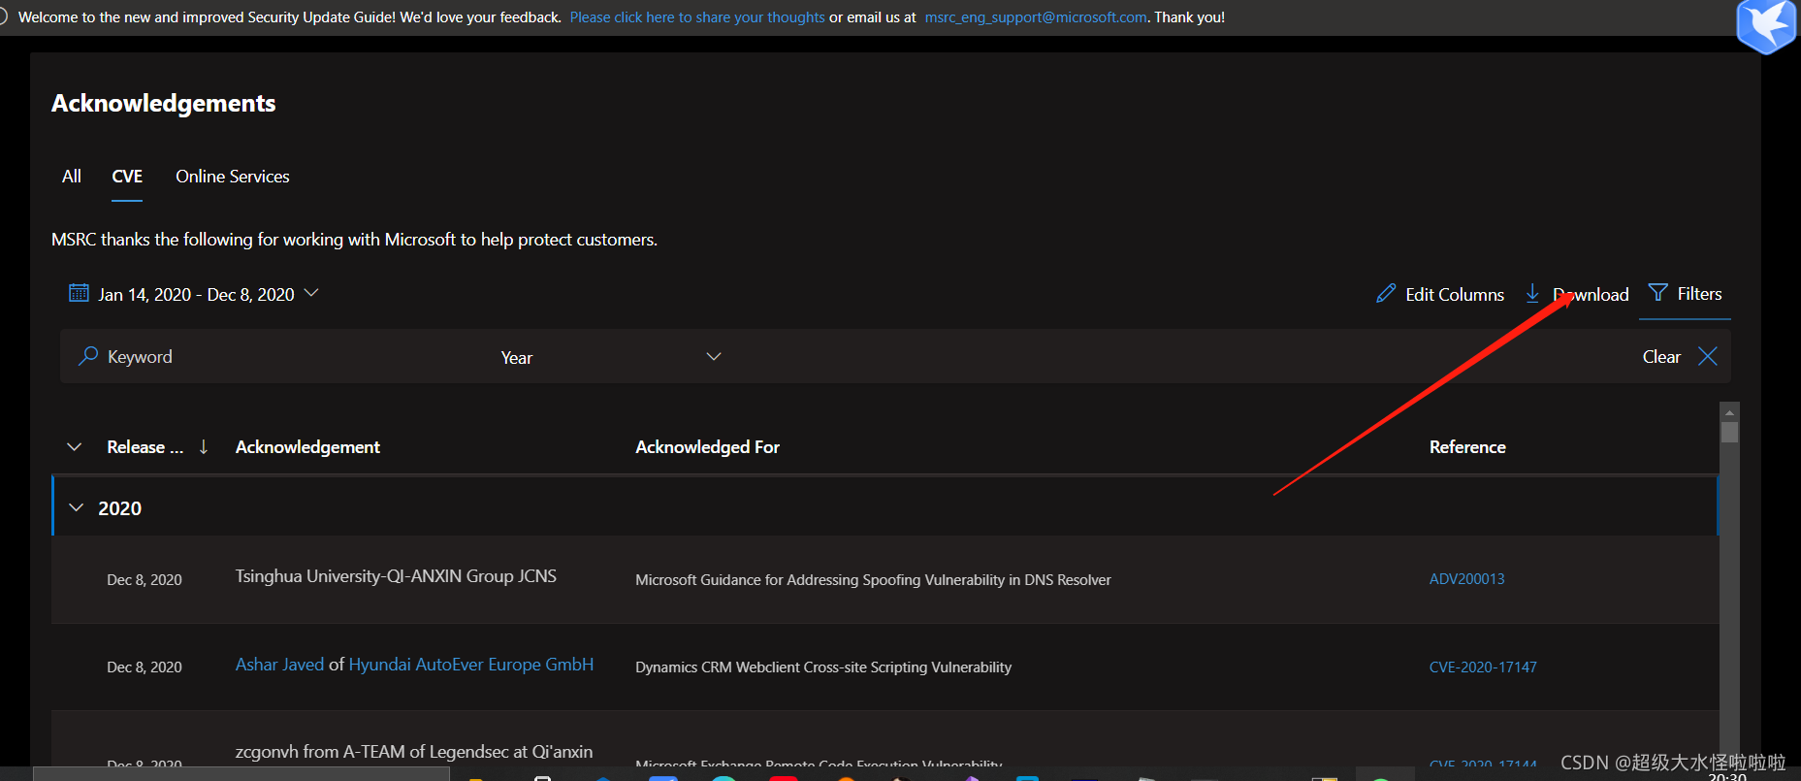The image size is (1801, 781).
Task: Click the table scrollbar up arrow
Action: tap(1729, 412)
